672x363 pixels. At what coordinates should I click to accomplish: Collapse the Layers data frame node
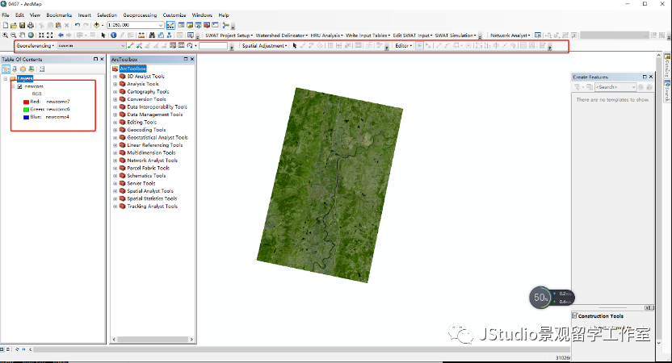coord(5,79)
